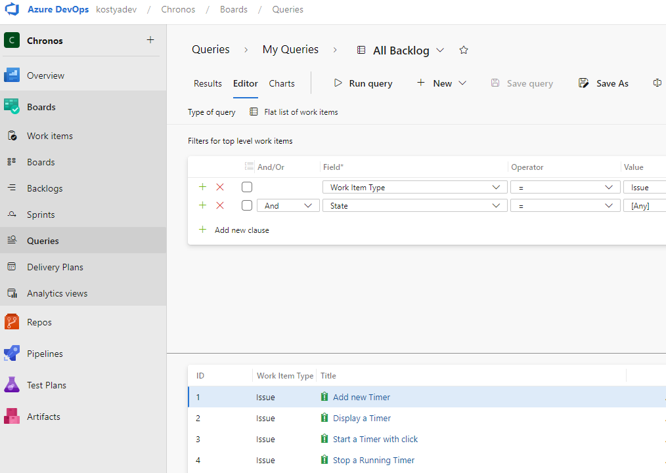The height and width of the screenshot is (473, 666).
Task: Open the Add new Timer work item
Action: (361, 397)
